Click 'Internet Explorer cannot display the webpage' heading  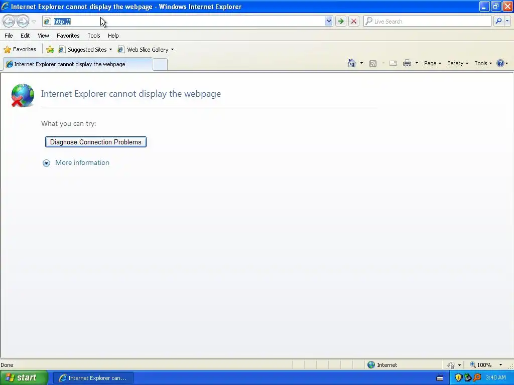131,94
